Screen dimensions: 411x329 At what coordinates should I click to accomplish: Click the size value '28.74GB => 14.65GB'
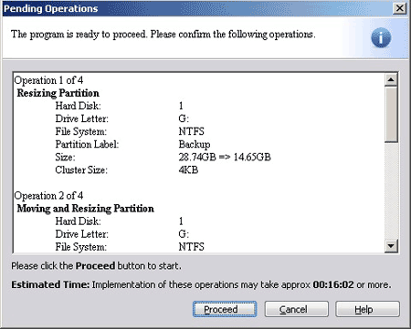pyautogui.click(x=225, y=157)
